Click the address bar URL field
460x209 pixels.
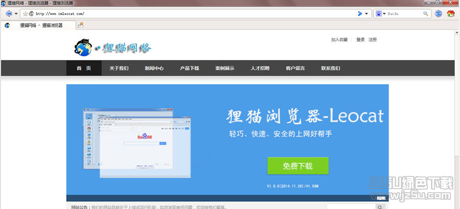coord(195,13)
